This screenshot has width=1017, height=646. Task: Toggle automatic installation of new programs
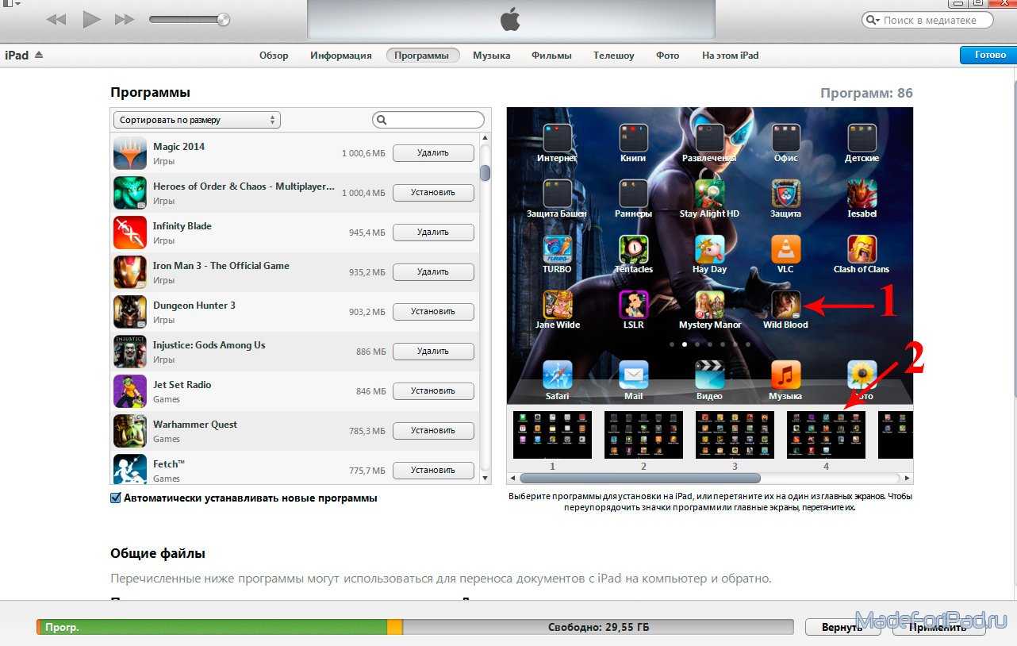[x=116, y=498]
